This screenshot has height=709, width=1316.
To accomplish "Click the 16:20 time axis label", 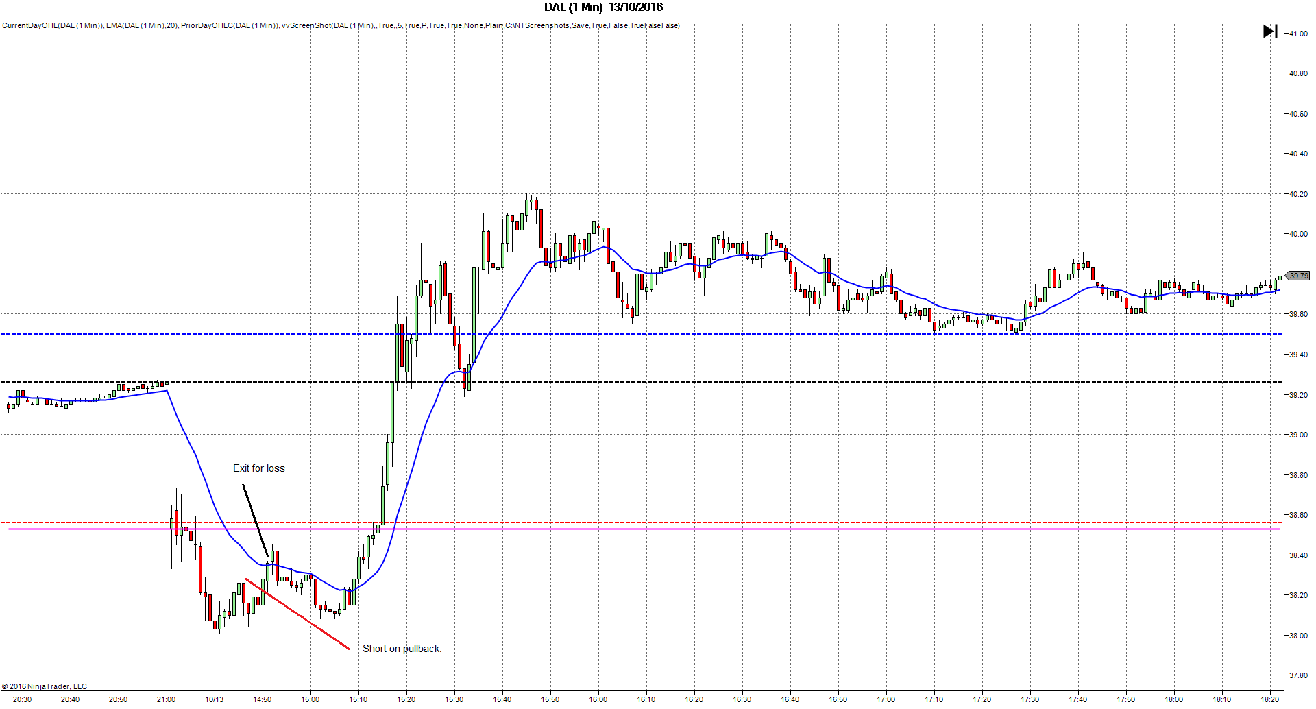I will pos(694,699).
